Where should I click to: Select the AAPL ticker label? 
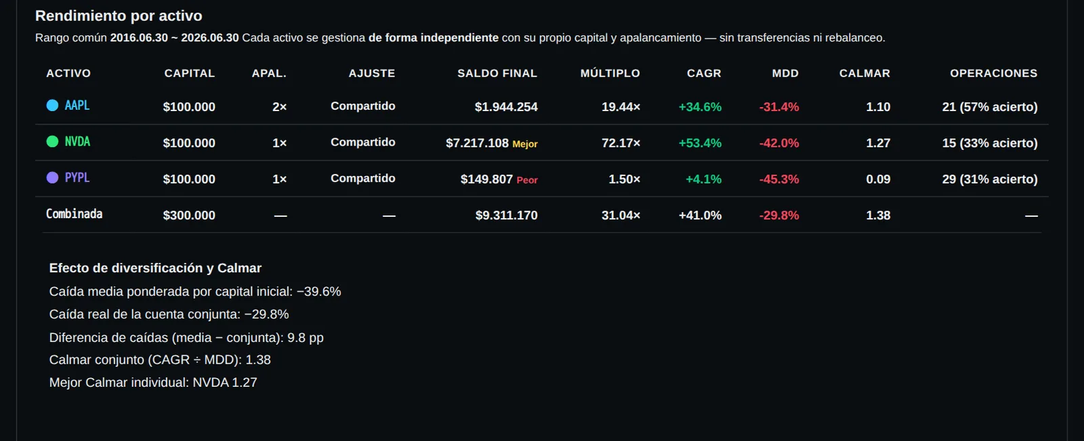pos(77,105)
